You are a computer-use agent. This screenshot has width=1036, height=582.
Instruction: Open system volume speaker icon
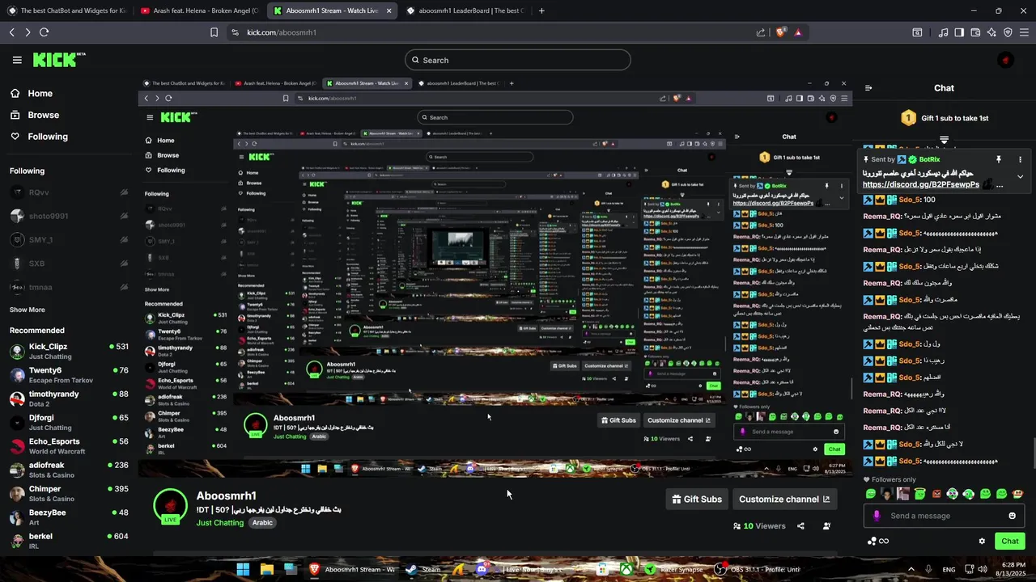(x=983, y=569)
